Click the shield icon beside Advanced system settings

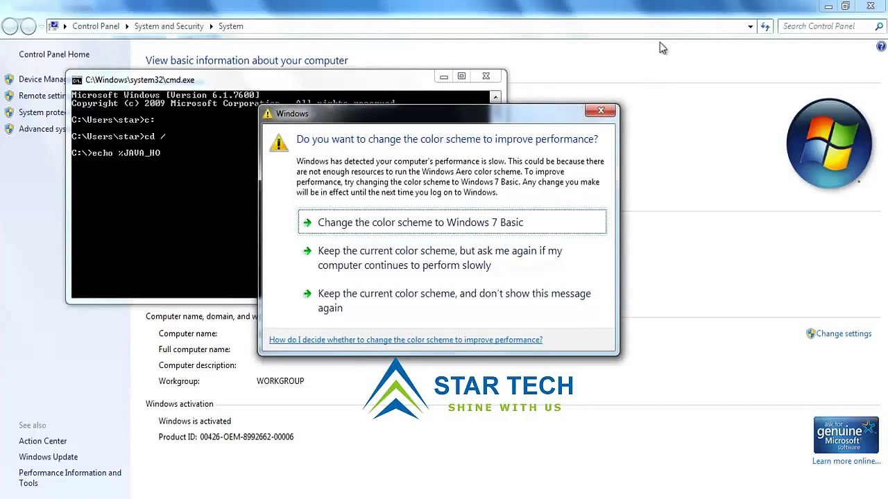[9, 129]
